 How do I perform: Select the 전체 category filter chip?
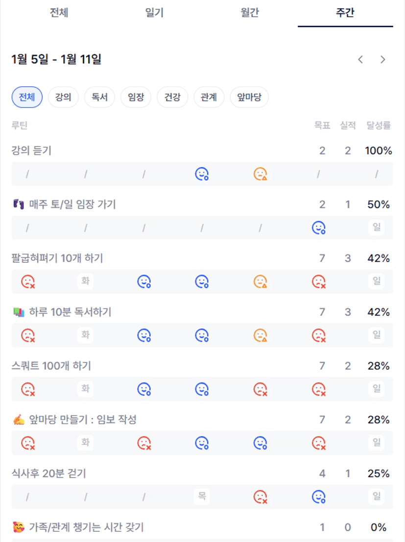click(x=27, y=97)
